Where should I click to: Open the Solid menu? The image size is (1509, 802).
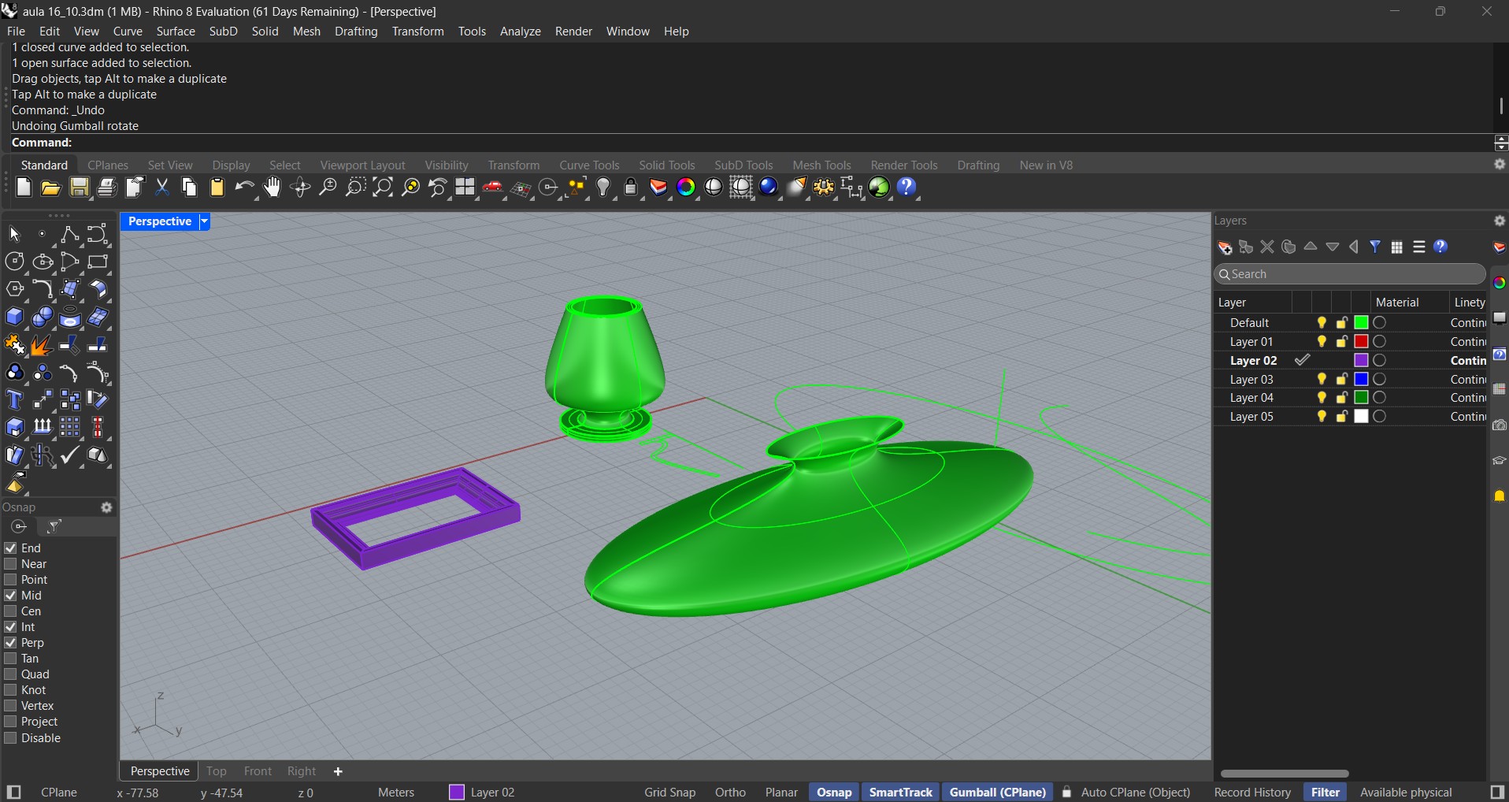click(265, 32)
